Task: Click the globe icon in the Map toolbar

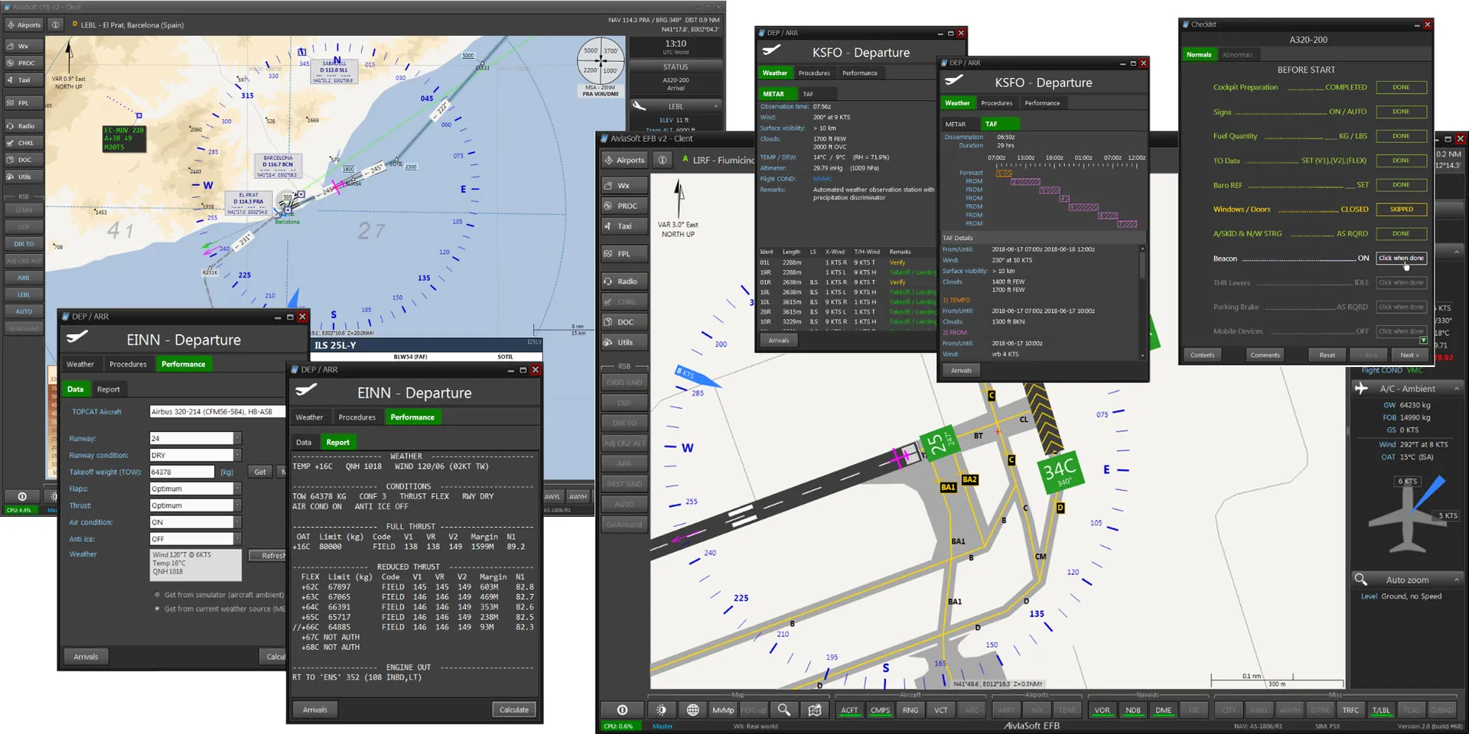Action: pos(692,710)
